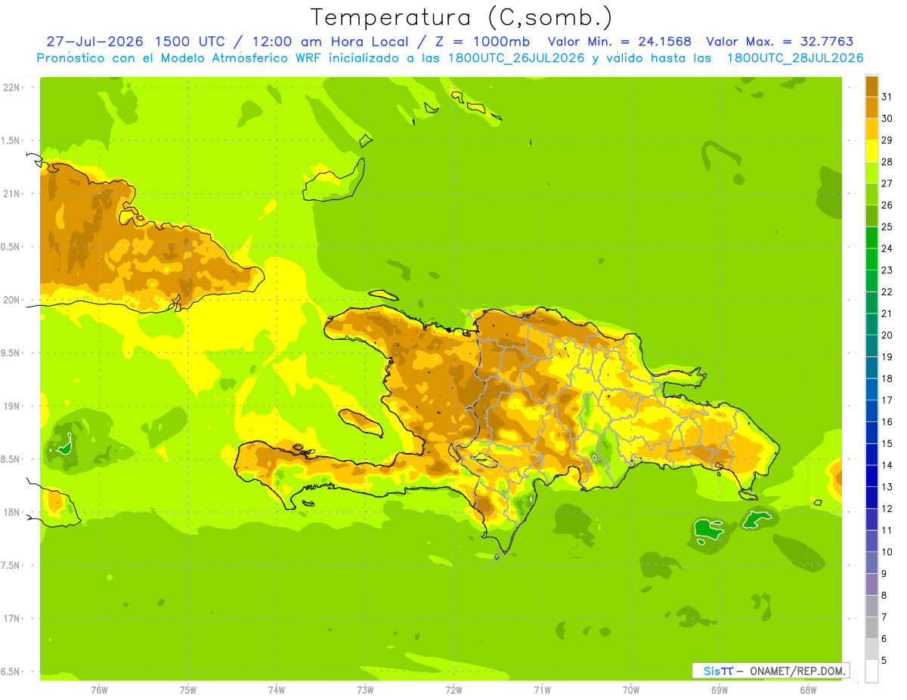Click the longitude axis label 74W

tap(277, 690)
